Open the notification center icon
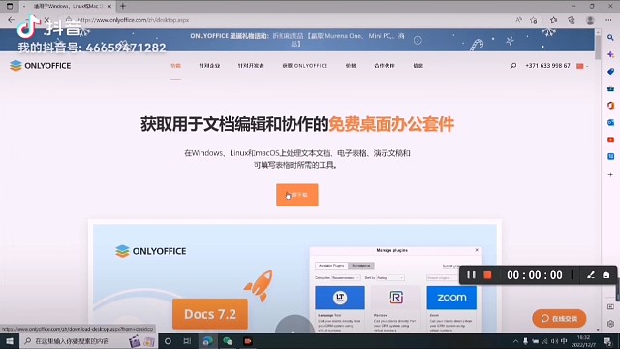This screenshot has height=349, width=620. tap(607, 341)
